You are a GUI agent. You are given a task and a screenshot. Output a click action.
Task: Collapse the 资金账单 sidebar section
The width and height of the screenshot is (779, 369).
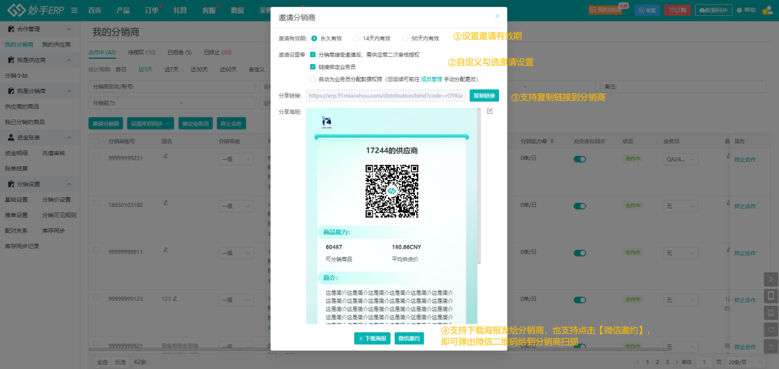(x=69, y=138)
